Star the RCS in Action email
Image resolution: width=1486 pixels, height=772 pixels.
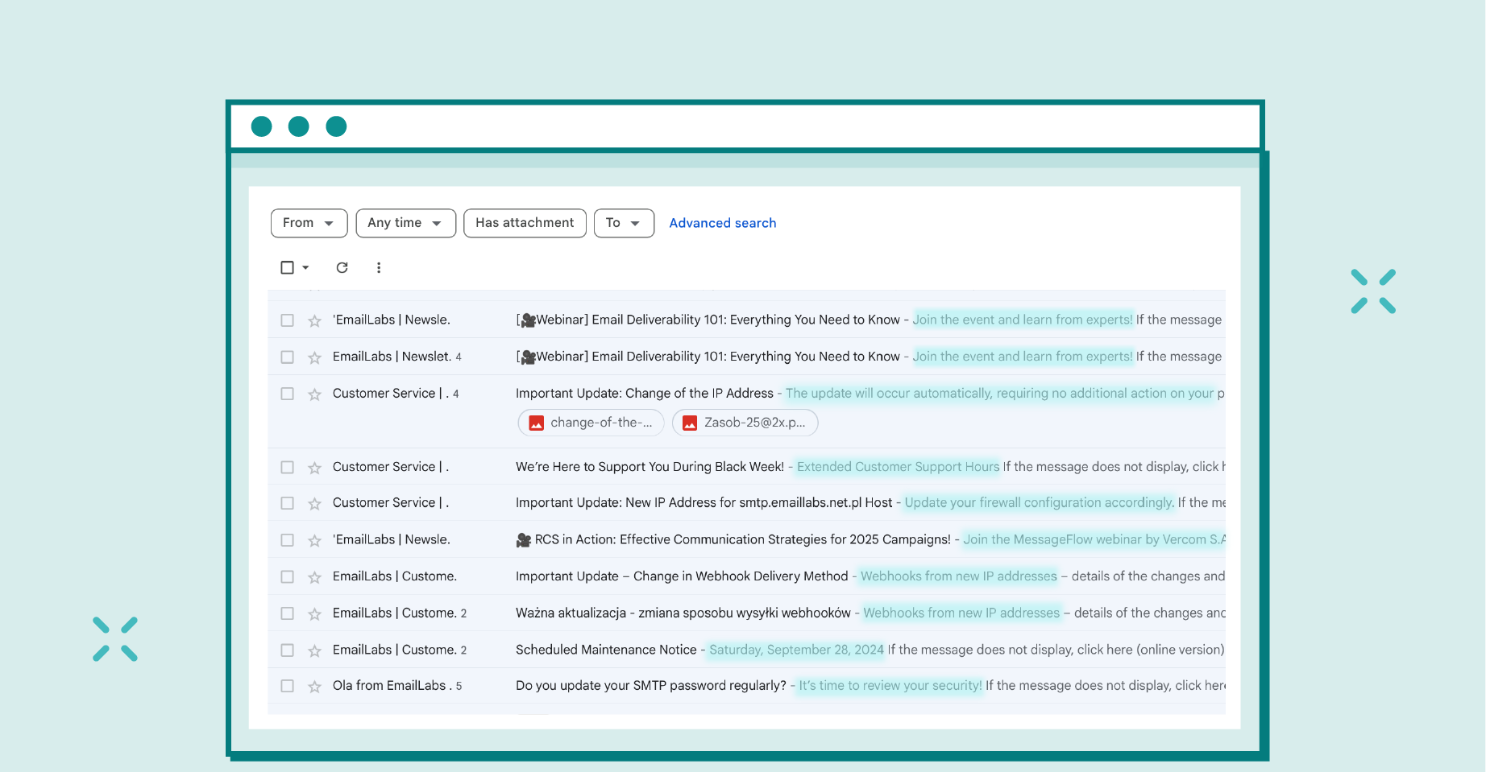click(313, 539)
